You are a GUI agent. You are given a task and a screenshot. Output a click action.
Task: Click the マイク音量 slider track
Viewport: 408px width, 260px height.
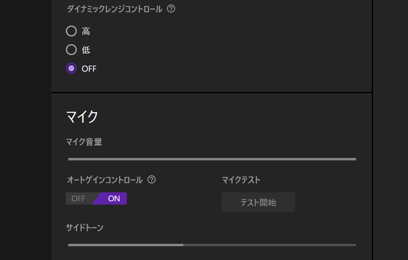(x=212, y=159)
